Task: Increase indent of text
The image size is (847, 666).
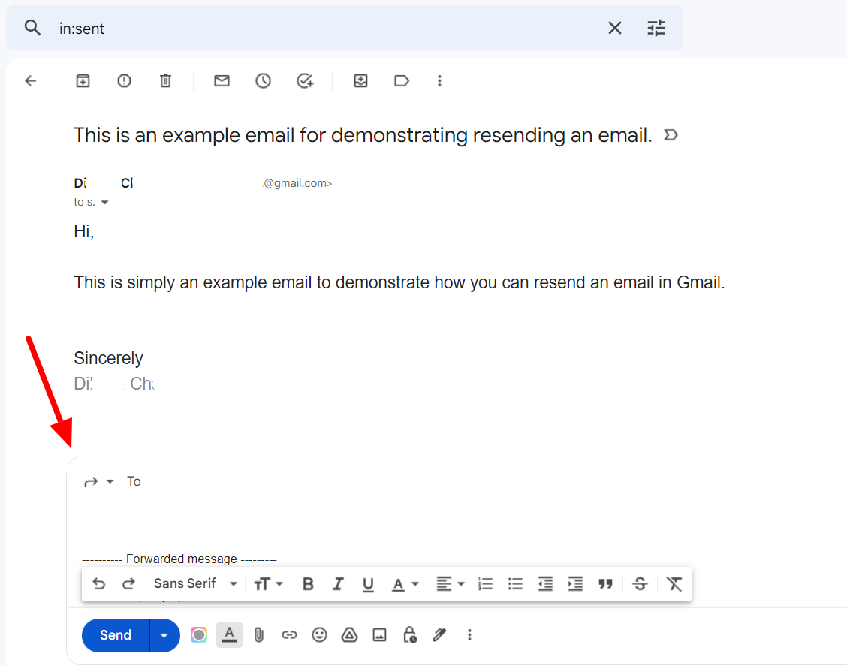Action: pos(575,584)
